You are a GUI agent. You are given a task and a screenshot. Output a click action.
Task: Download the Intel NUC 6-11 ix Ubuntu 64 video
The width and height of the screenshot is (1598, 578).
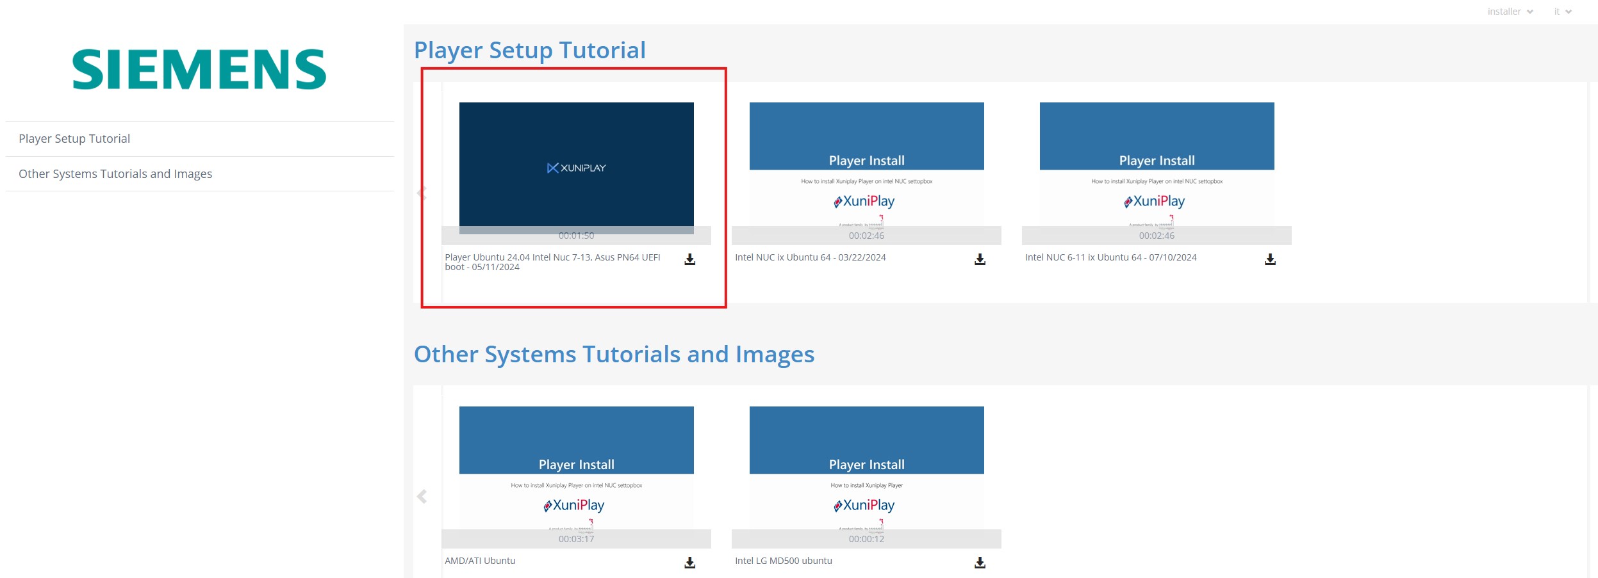1270,259
